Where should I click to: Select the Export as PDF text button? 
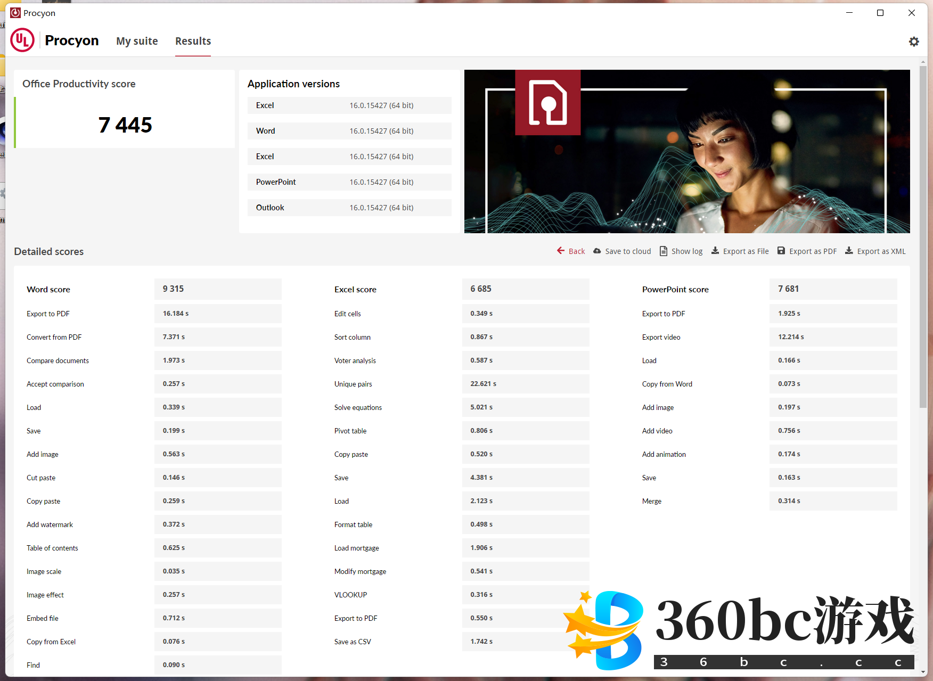[813, 251]
